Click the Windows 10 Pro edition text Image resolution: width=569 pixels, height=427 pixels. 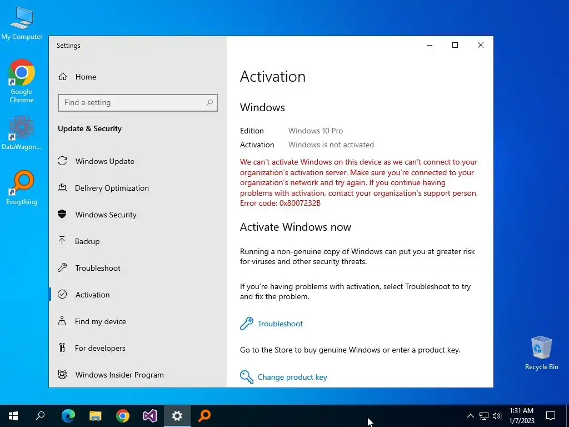[x=316, y=131]
